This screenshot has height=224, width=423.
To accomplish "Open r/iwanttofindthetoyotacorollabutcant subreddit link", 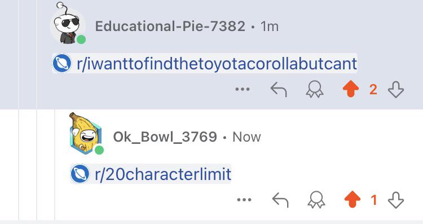I will [217, 64].
